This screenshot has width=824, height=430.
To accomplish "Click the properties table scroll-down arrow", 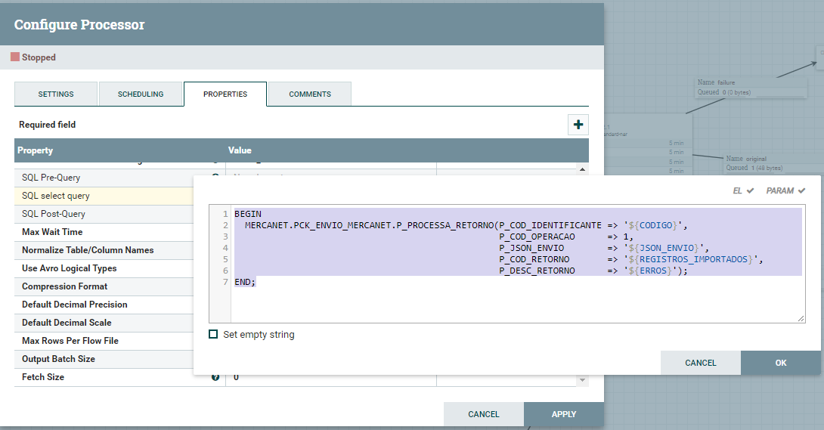I will [x=582, y=380].
